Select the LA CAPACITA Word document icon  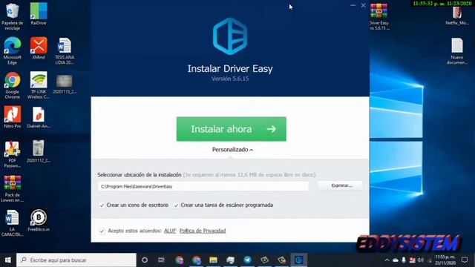tap(12, 222)
